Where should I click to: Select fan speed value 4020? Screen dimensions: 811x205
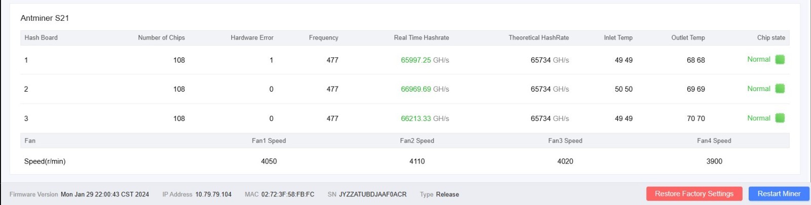point(565,161)
